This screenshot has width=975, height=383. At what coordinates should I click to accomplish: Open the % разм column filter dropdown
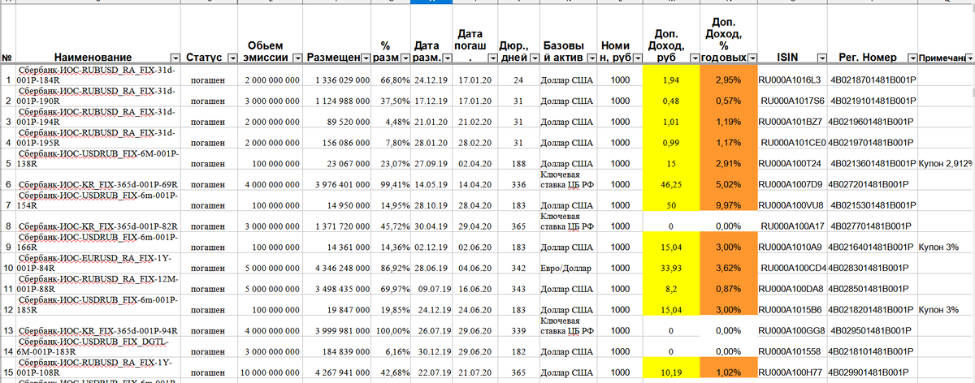coord(405,58)
